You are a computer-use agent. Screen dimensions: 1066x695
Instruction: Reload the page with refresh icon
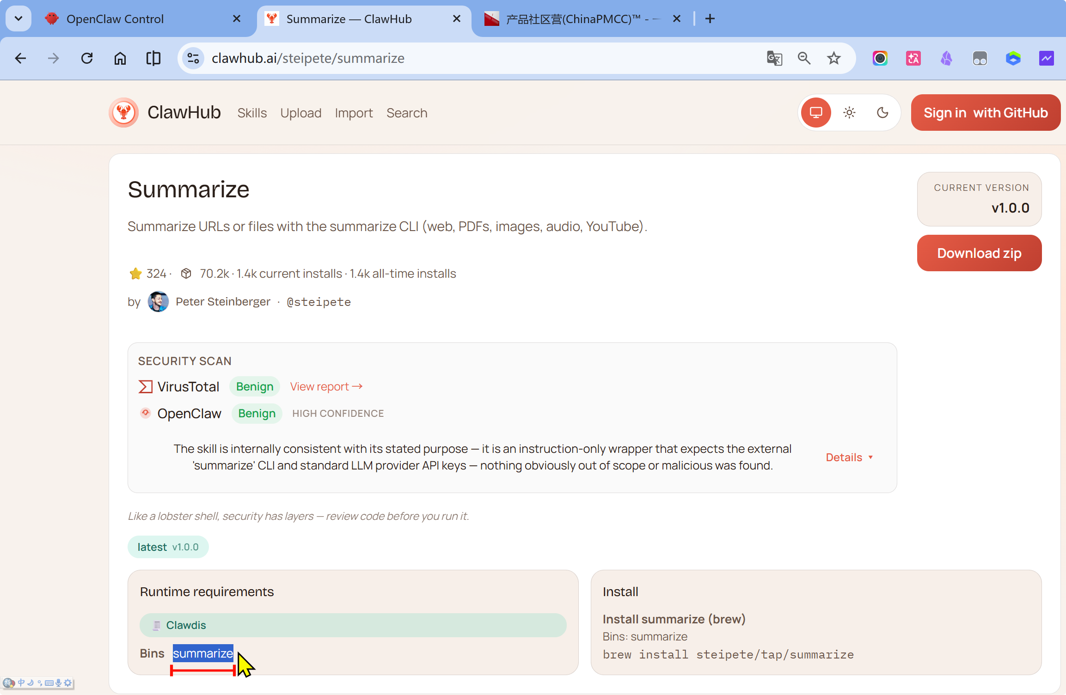pos(87,58)
